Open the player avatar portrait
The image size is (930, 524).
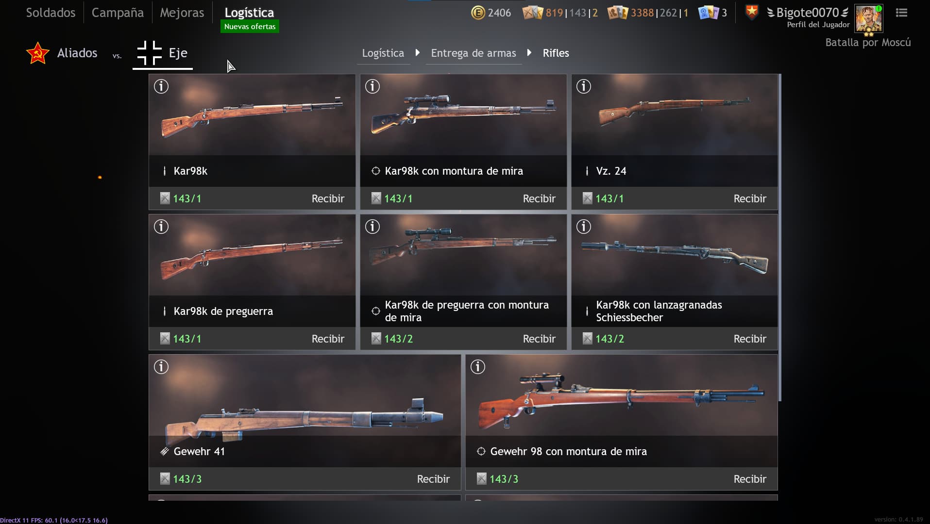click(868, 19)
